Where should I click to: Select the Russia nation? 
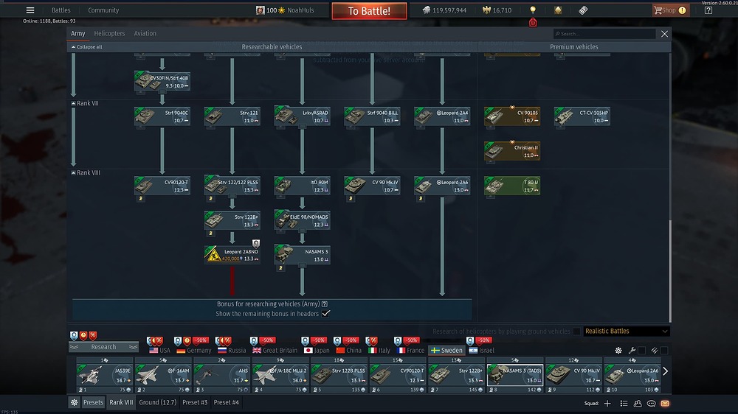click(x=232, y=351)
